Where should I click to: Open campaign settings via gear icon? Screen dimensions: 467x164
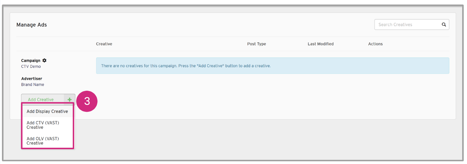44,60
